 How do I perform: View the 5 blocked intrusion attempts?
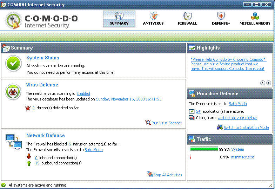(x=70, y=144)
